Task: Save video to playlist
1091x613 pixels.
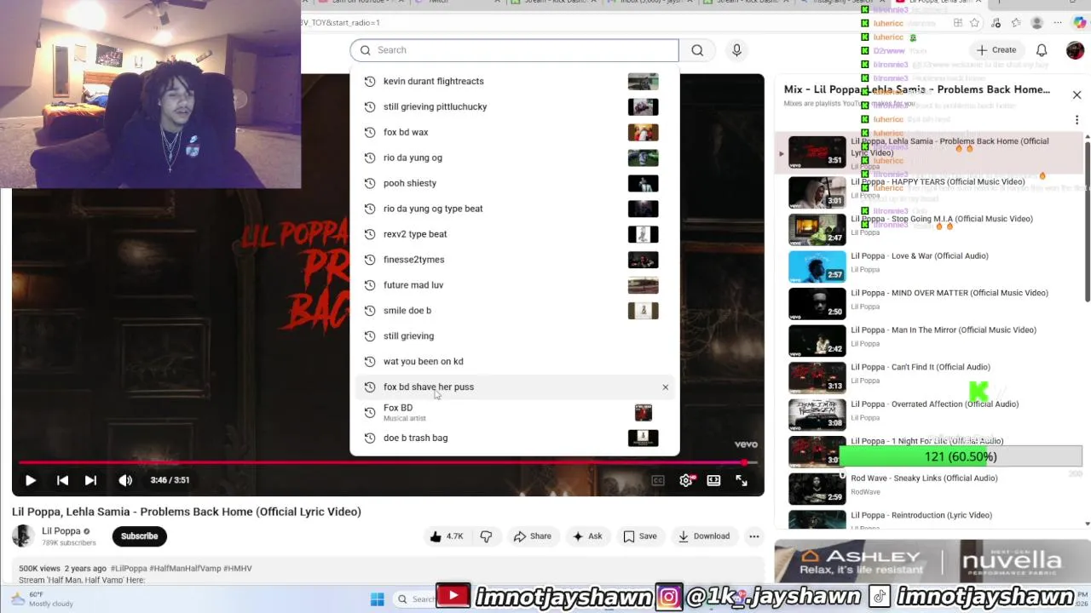Action: pos(640,536)
